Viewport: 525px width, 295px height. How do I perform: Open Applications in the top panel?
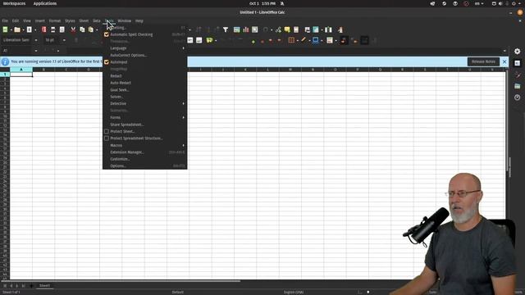tap(45, 3)
